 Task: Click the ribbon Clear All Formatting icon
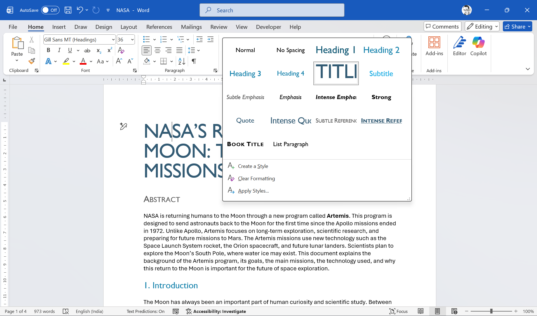coord(121,50)
